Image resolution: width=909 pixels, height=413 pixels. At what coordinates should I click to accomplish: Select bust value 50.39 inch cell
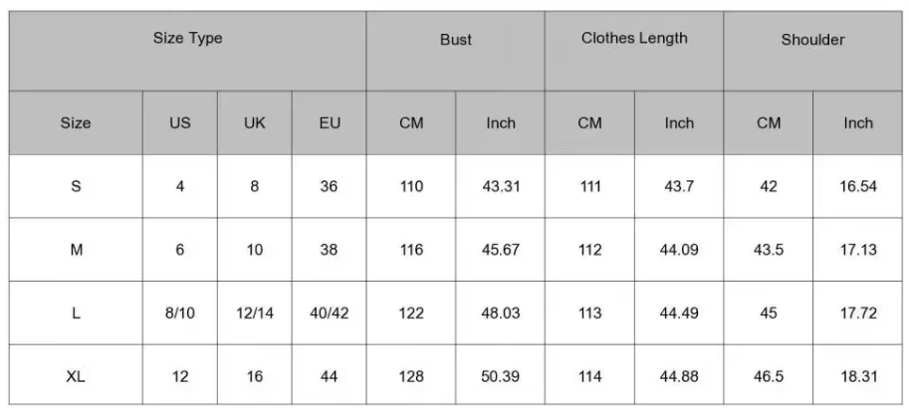501,376
